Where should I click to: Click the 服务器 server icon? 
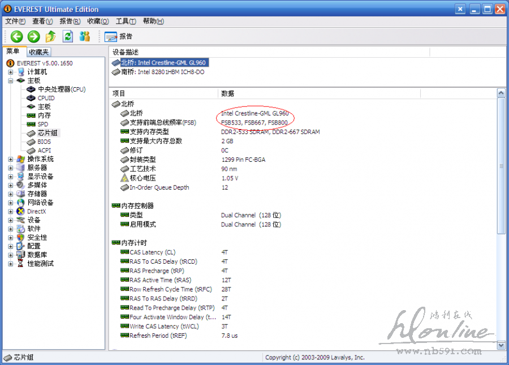21,168
